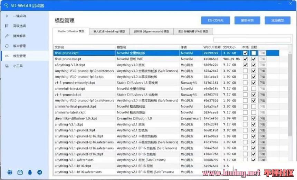Viewport: 297px width, 180px height.
Task: Click the SD-WebUI launcher logo in title bar
Action: pyautogui.click(x=6, y=6)
